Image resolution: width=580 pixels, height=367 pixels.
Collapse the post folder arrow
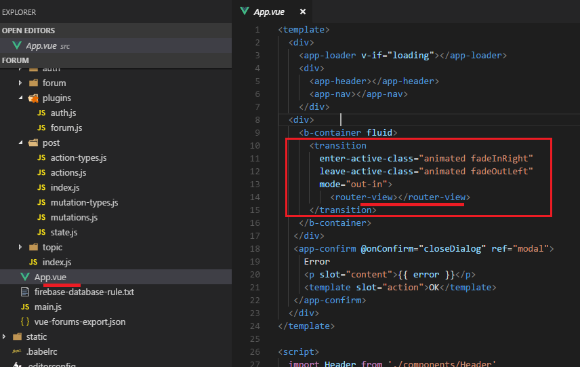(21, 142)
